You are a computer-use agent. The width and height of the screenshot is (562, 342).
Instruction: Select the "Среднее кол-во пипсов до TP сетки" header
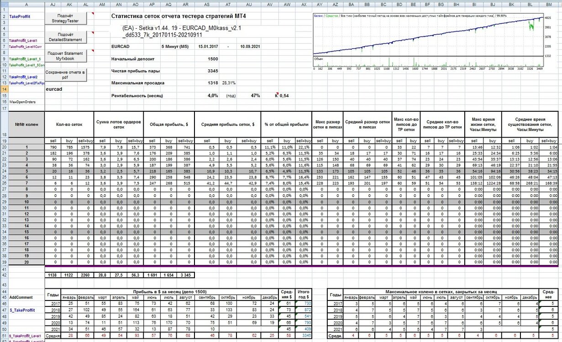click(442, 124)
